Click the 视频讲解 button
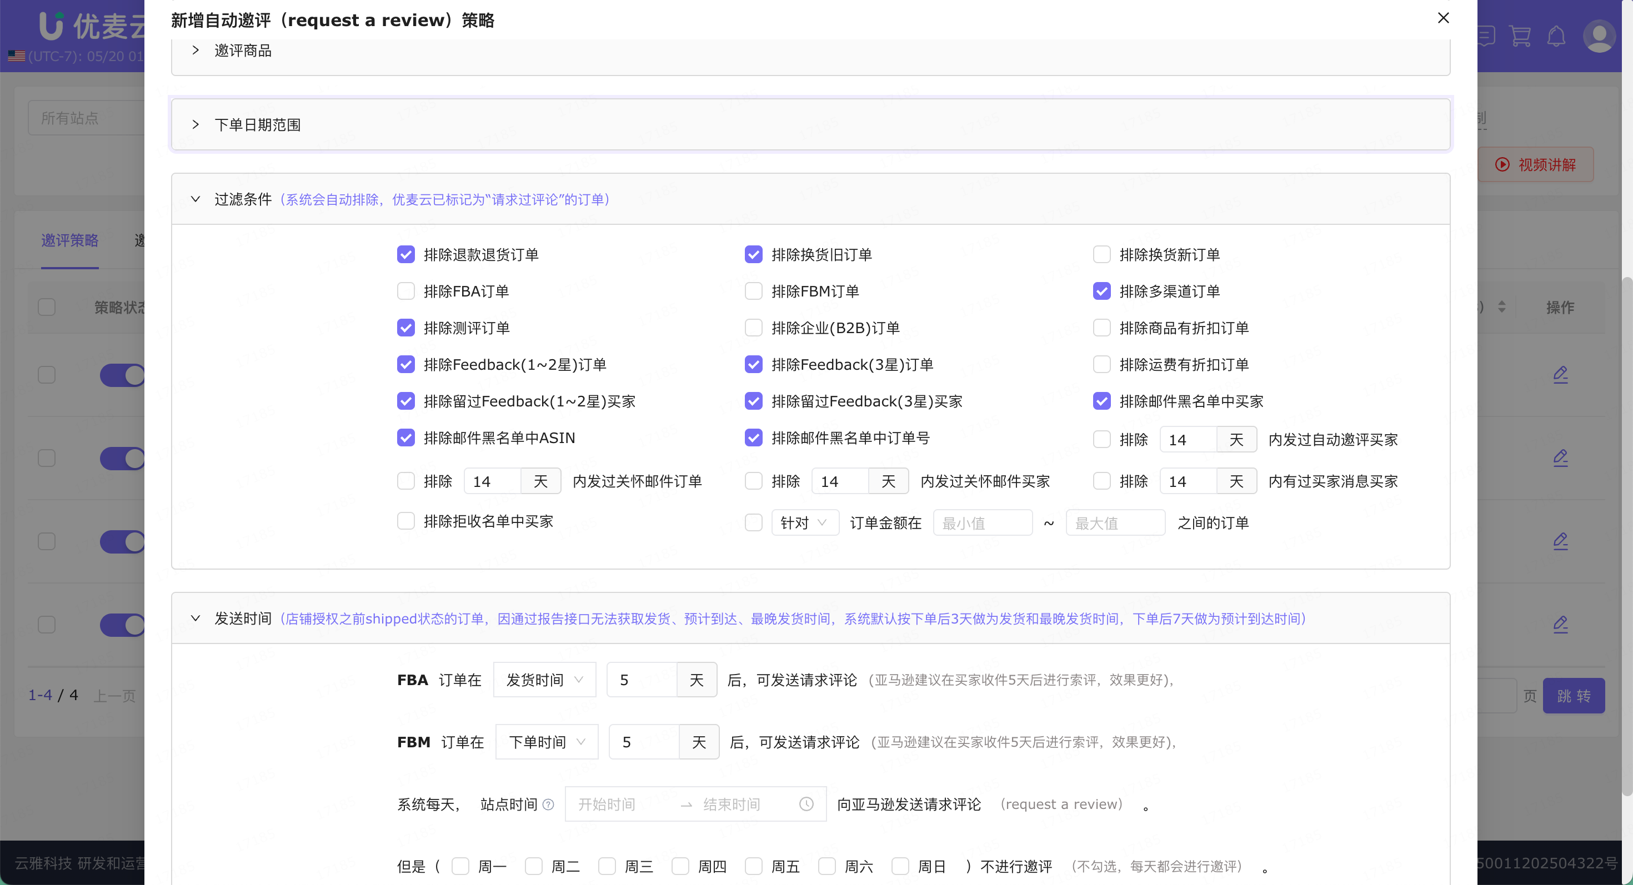Screen dimensions: 1633x885 1536,165
